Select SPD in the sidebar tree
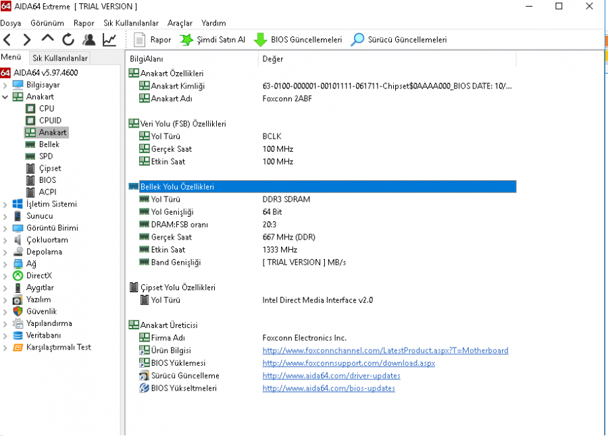The image size is (608, 436). (x=46, y=156)
